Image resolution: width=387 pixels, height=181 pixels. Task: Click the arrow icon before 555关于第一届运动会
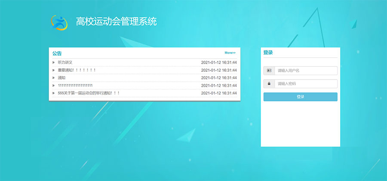(53, 93)
